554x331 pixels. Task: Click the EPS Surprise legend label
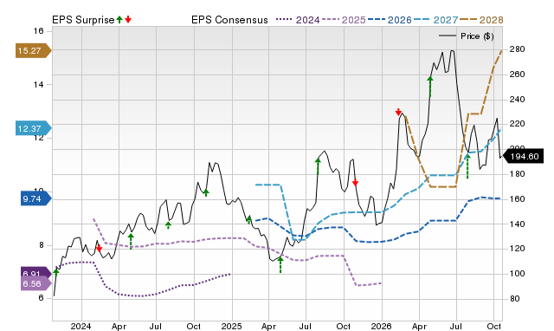click(83, 20)
